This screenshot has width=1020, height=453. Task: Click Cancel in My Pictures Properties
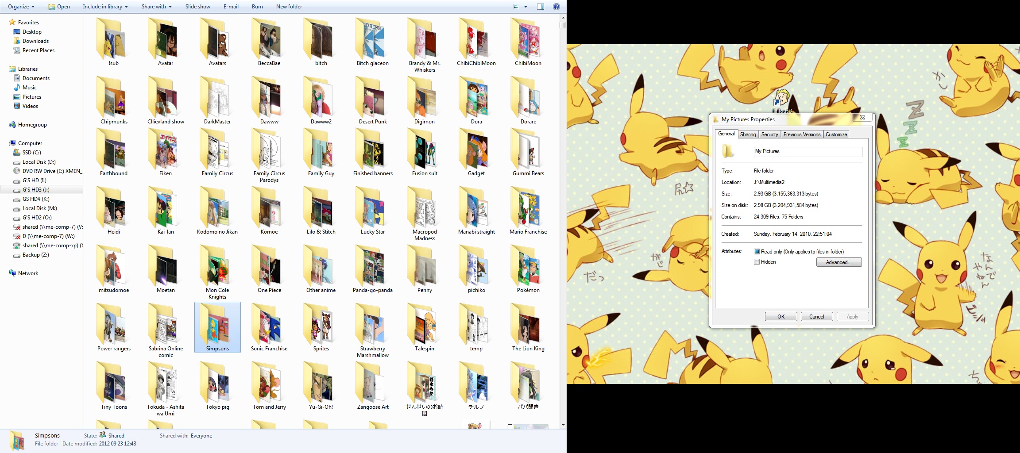click(x=817, y=317)
